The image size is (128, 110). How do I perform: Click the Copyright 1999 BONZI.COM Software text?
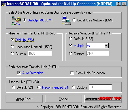(81, 107)
